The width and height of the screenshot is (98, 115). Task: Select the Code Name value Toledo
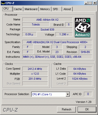point(36,24)
